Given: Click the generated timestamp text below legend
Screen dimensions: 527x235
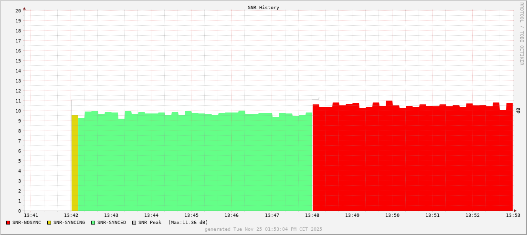Looking at the screenshot, I should click(263, 229).
